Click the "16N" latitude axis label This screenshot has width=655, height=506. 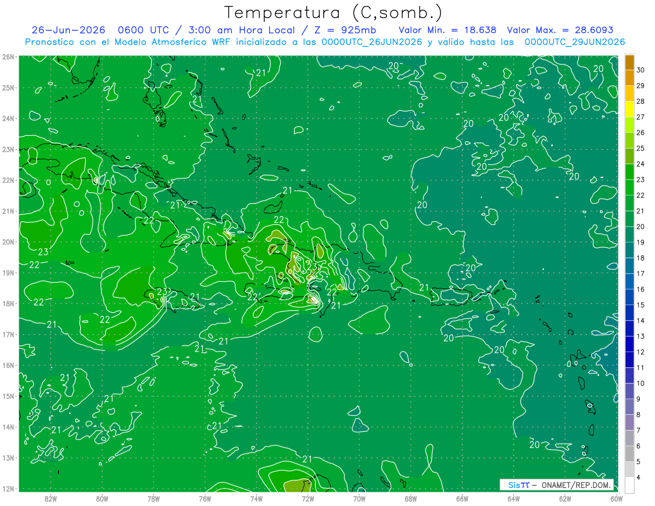pyautogui.click(x=8, y=365)
